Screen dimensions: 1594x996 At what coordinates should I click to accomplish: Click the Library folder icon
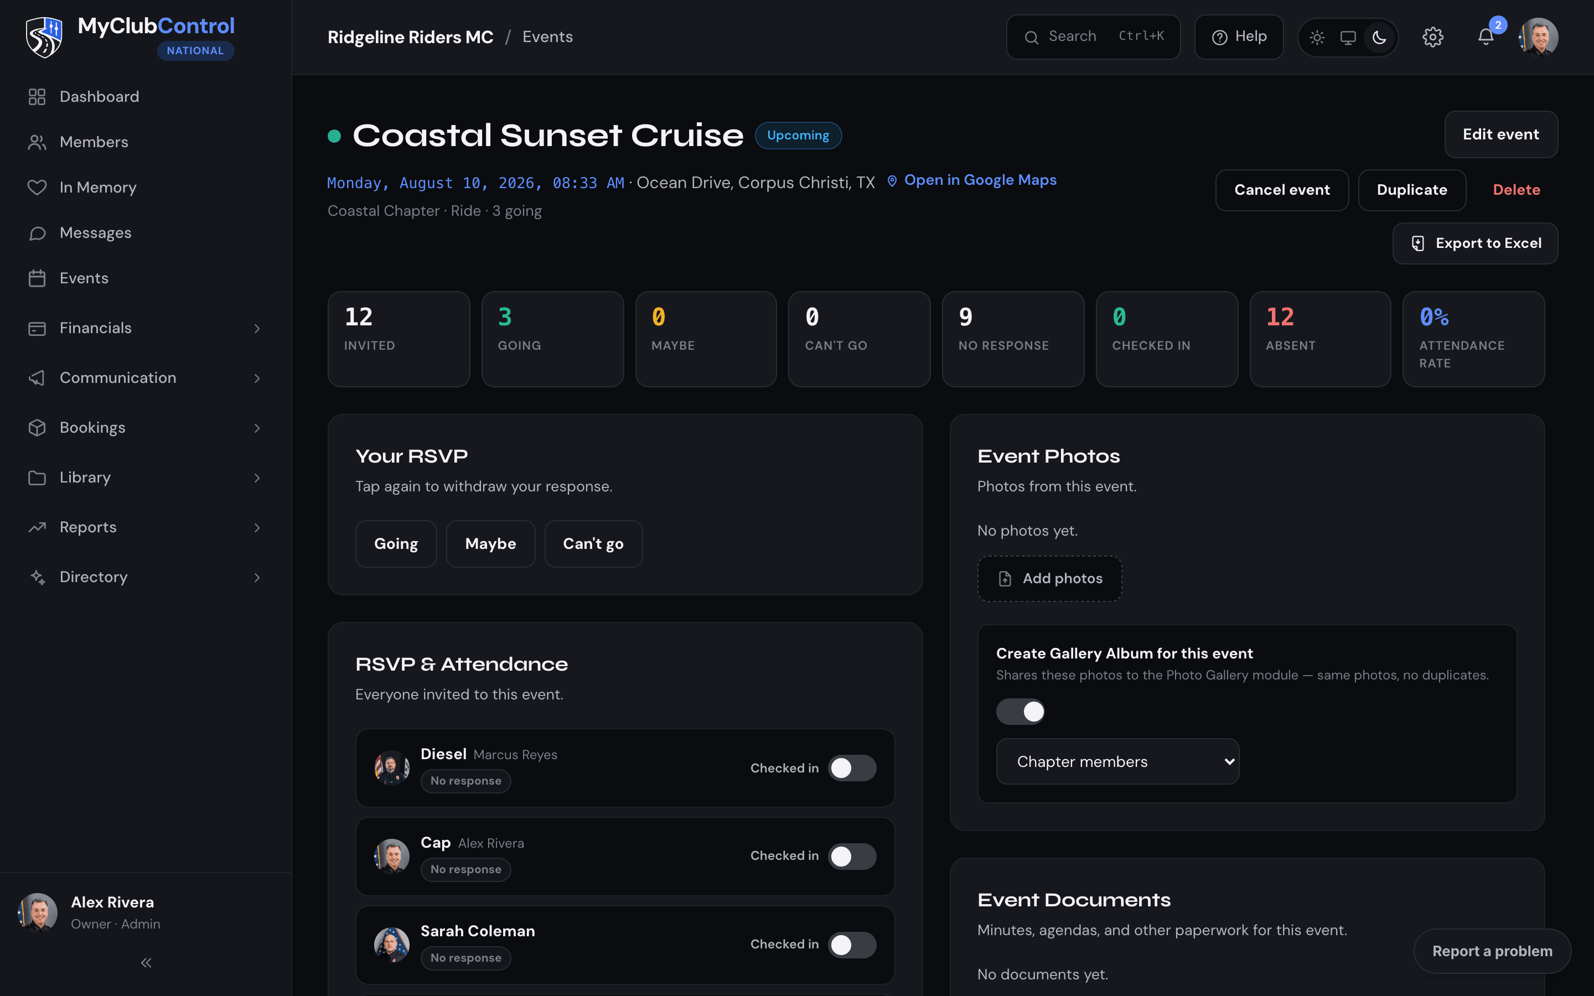[37, 478]
